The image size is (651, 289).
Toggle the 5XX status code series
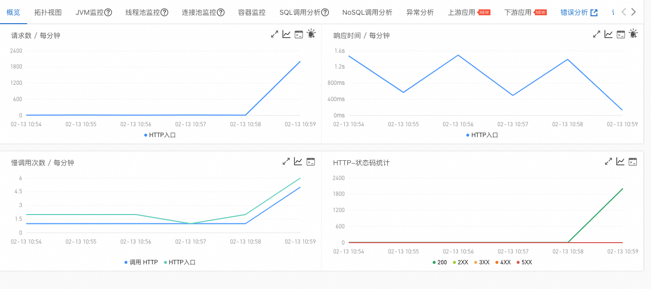[x=524, y=262]
